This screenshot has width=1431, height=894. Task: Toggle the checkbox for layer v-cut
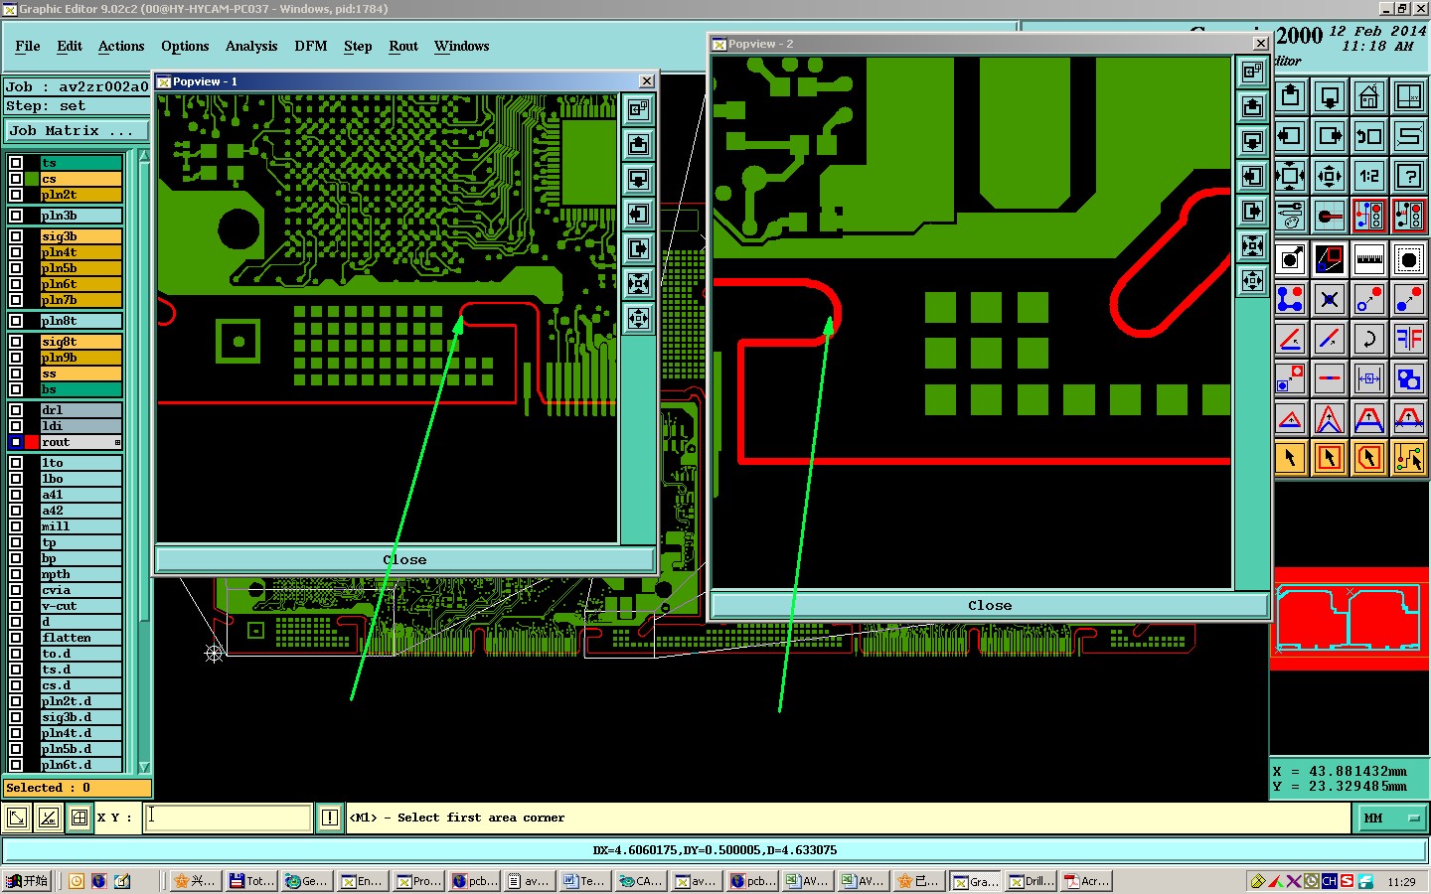pyautogui.click(x=16, y=606)
